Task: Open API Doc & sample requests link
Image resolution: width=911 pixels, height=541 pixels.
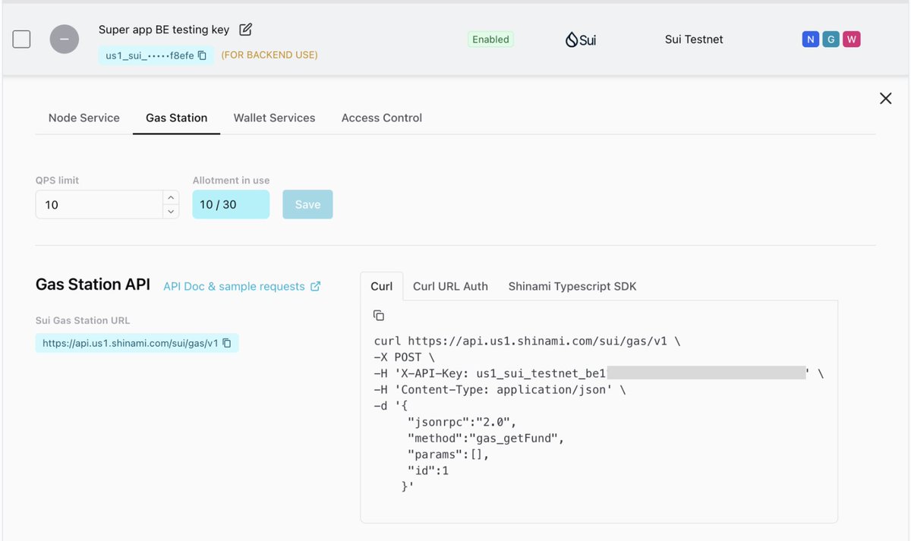Action: 242,286
